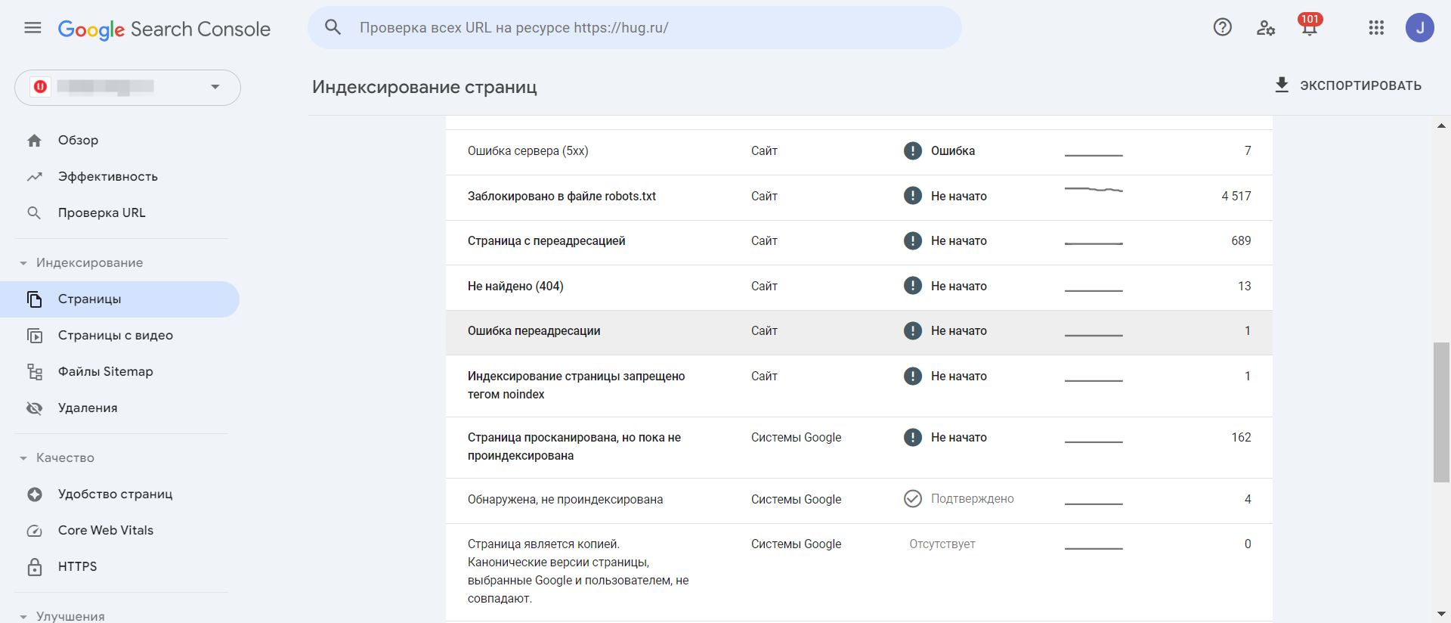The height and width of the screenshot is (623, 1451).
Task: Click the vertical scrollbar thumb
Action: [x=1441, y=412]
